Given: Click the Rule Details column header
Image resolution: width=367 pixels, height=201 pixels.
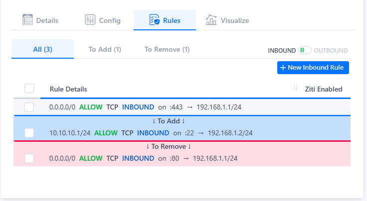Looking at the screenshot, I should point(68,89).
